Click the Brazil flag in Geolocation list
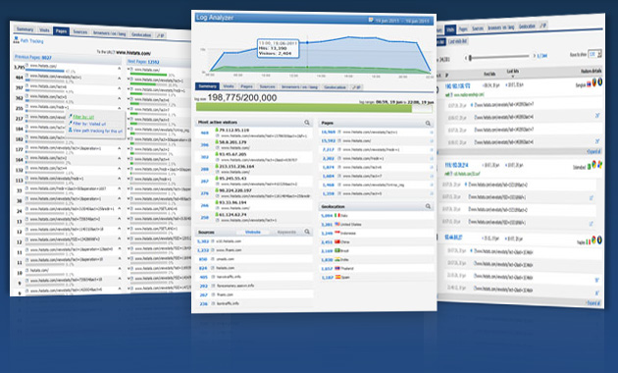 [337, 250]
